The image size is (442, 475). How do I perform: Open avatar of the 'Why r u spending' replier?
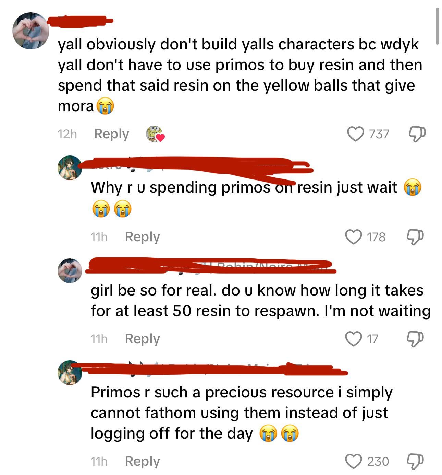pos(70,168)
